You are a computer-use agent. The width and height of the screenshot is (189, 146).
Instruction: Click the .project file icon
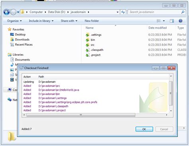(87, 55)
